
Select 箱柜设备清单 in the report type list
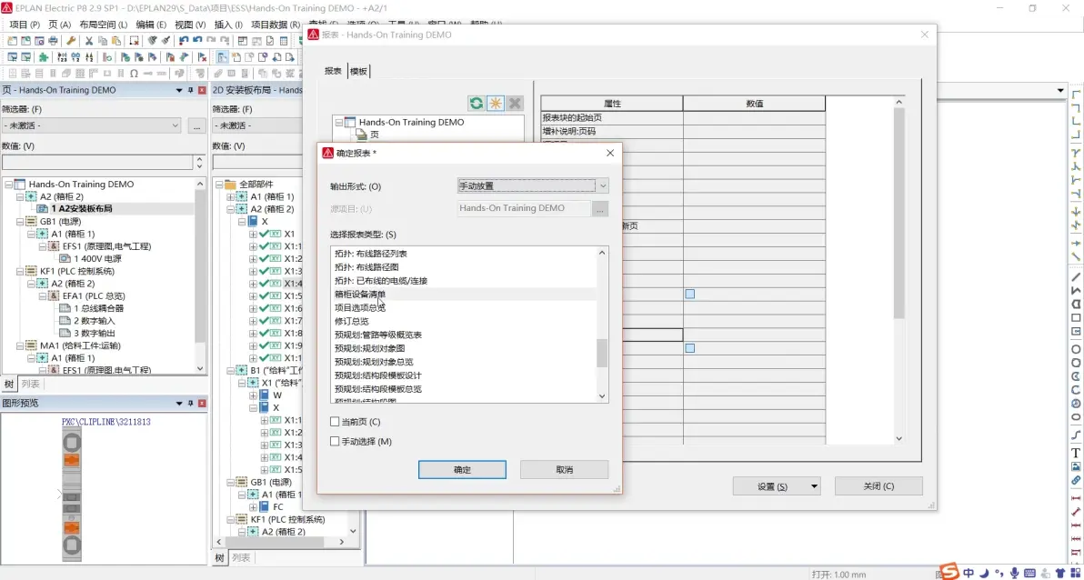(360, 295)
